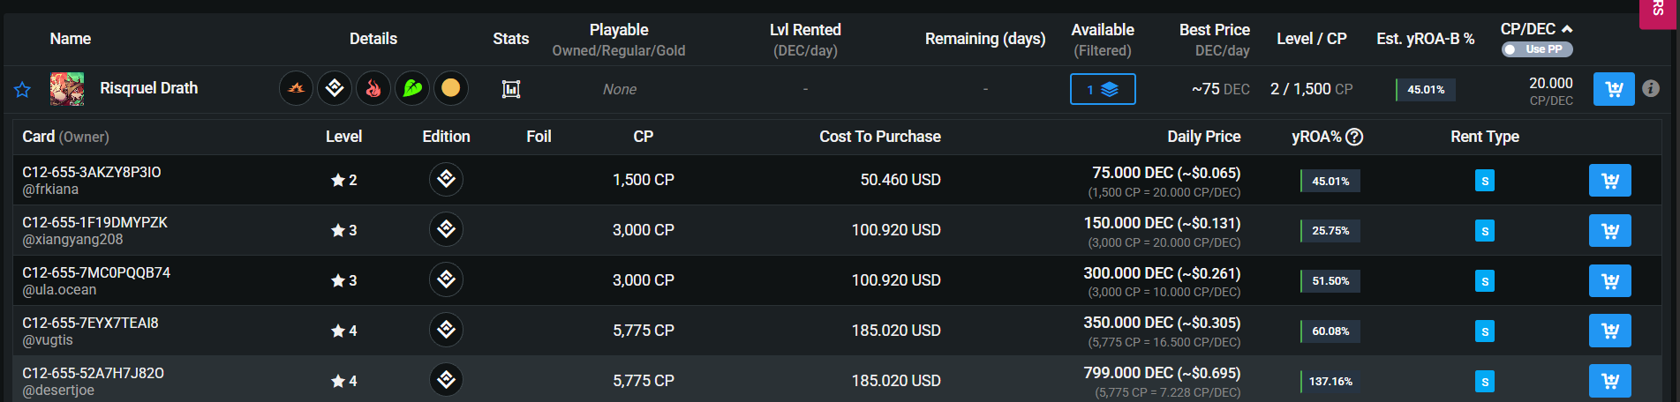Click the 51.50% yROA badge for ula.ocean
1680x402 pixels.
click(x=1330, y=281)
